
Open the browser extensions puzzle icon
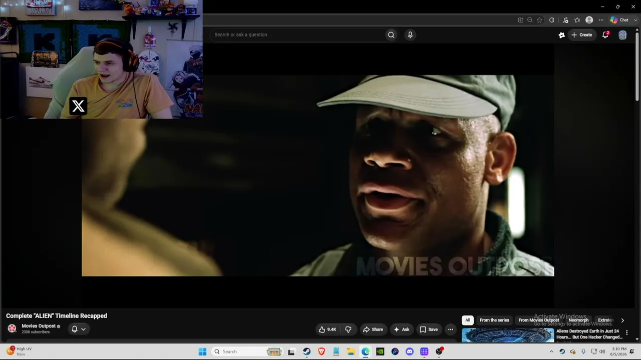(552, 20)
